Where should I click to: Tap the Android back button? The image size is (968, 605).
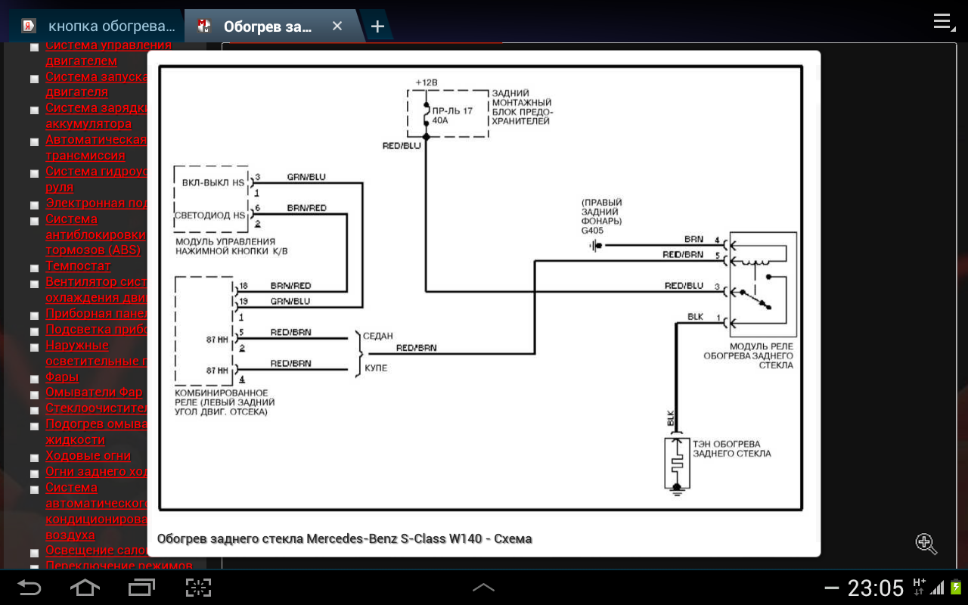point(29,587)
